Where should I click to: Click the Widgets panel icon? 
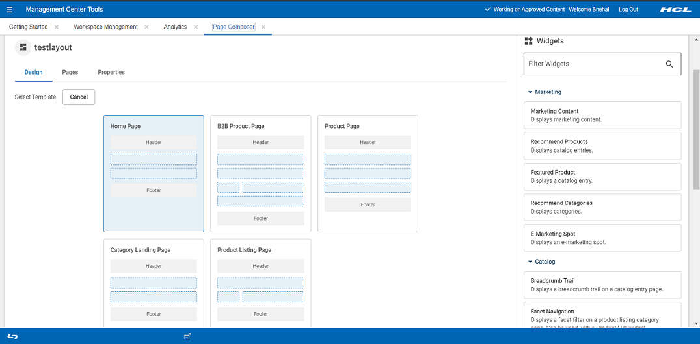pos(528,41)
